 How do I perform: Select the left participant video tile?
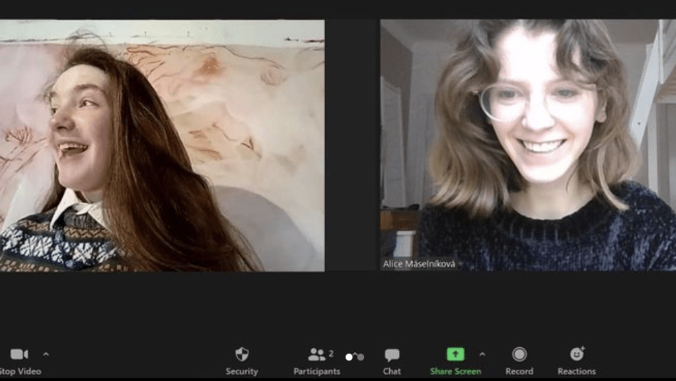tap(162, 146)
